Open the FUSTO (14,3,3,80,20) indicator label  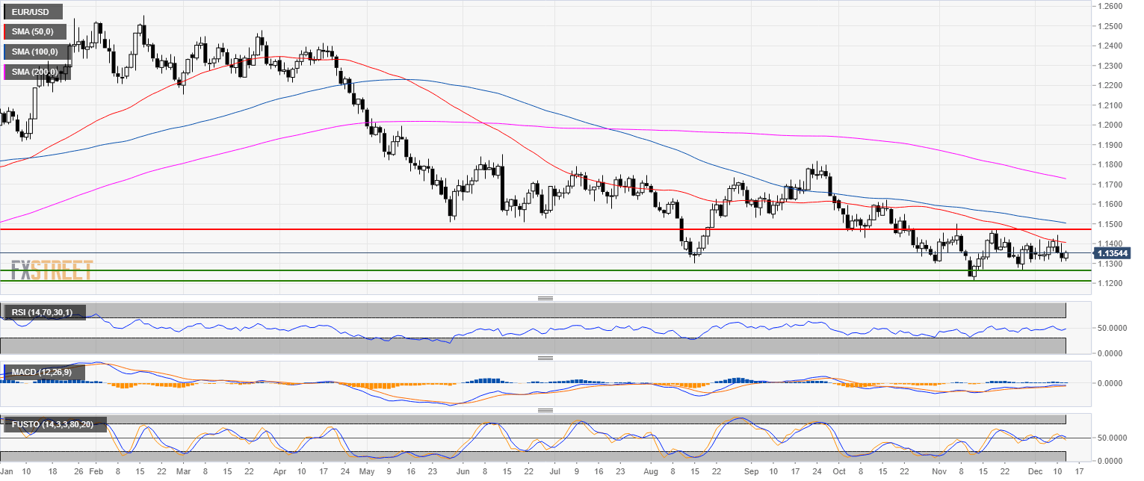(x=55, y=424)
